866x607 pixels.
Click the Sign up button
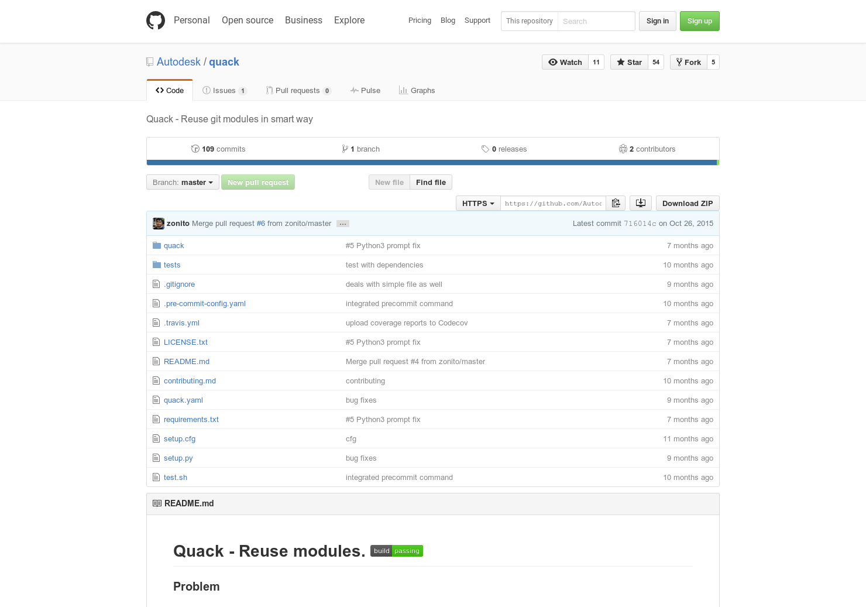click(699, 20)
